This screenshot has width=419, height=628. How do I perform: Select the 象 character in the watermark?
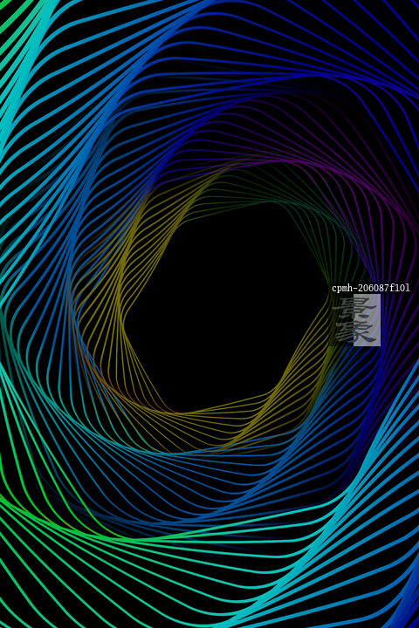[354, 332]
